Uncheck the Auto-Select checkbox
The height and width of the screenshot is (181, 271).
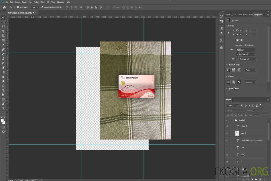point(18,7)
